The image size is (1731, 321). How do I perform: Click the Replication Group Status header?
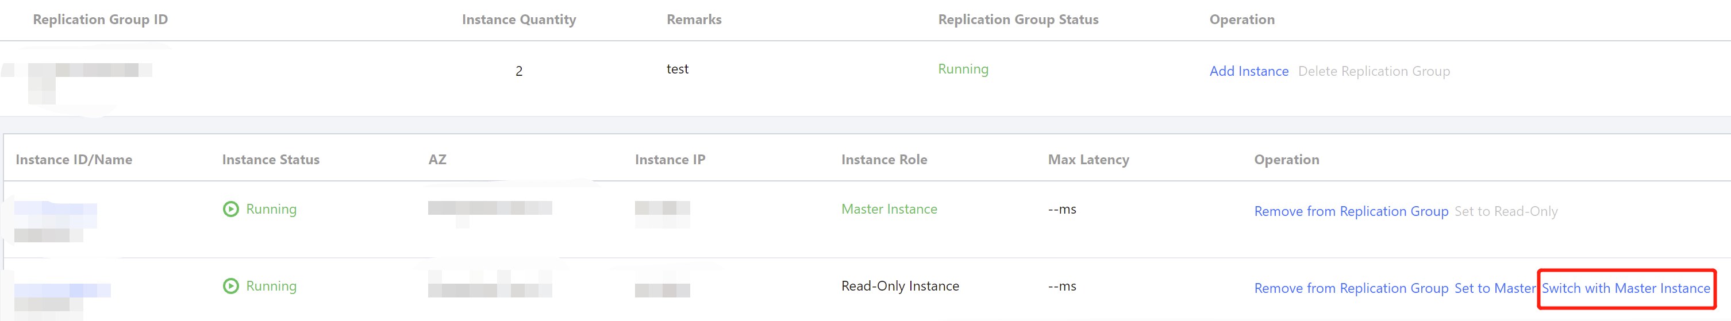coord(1018,20)
